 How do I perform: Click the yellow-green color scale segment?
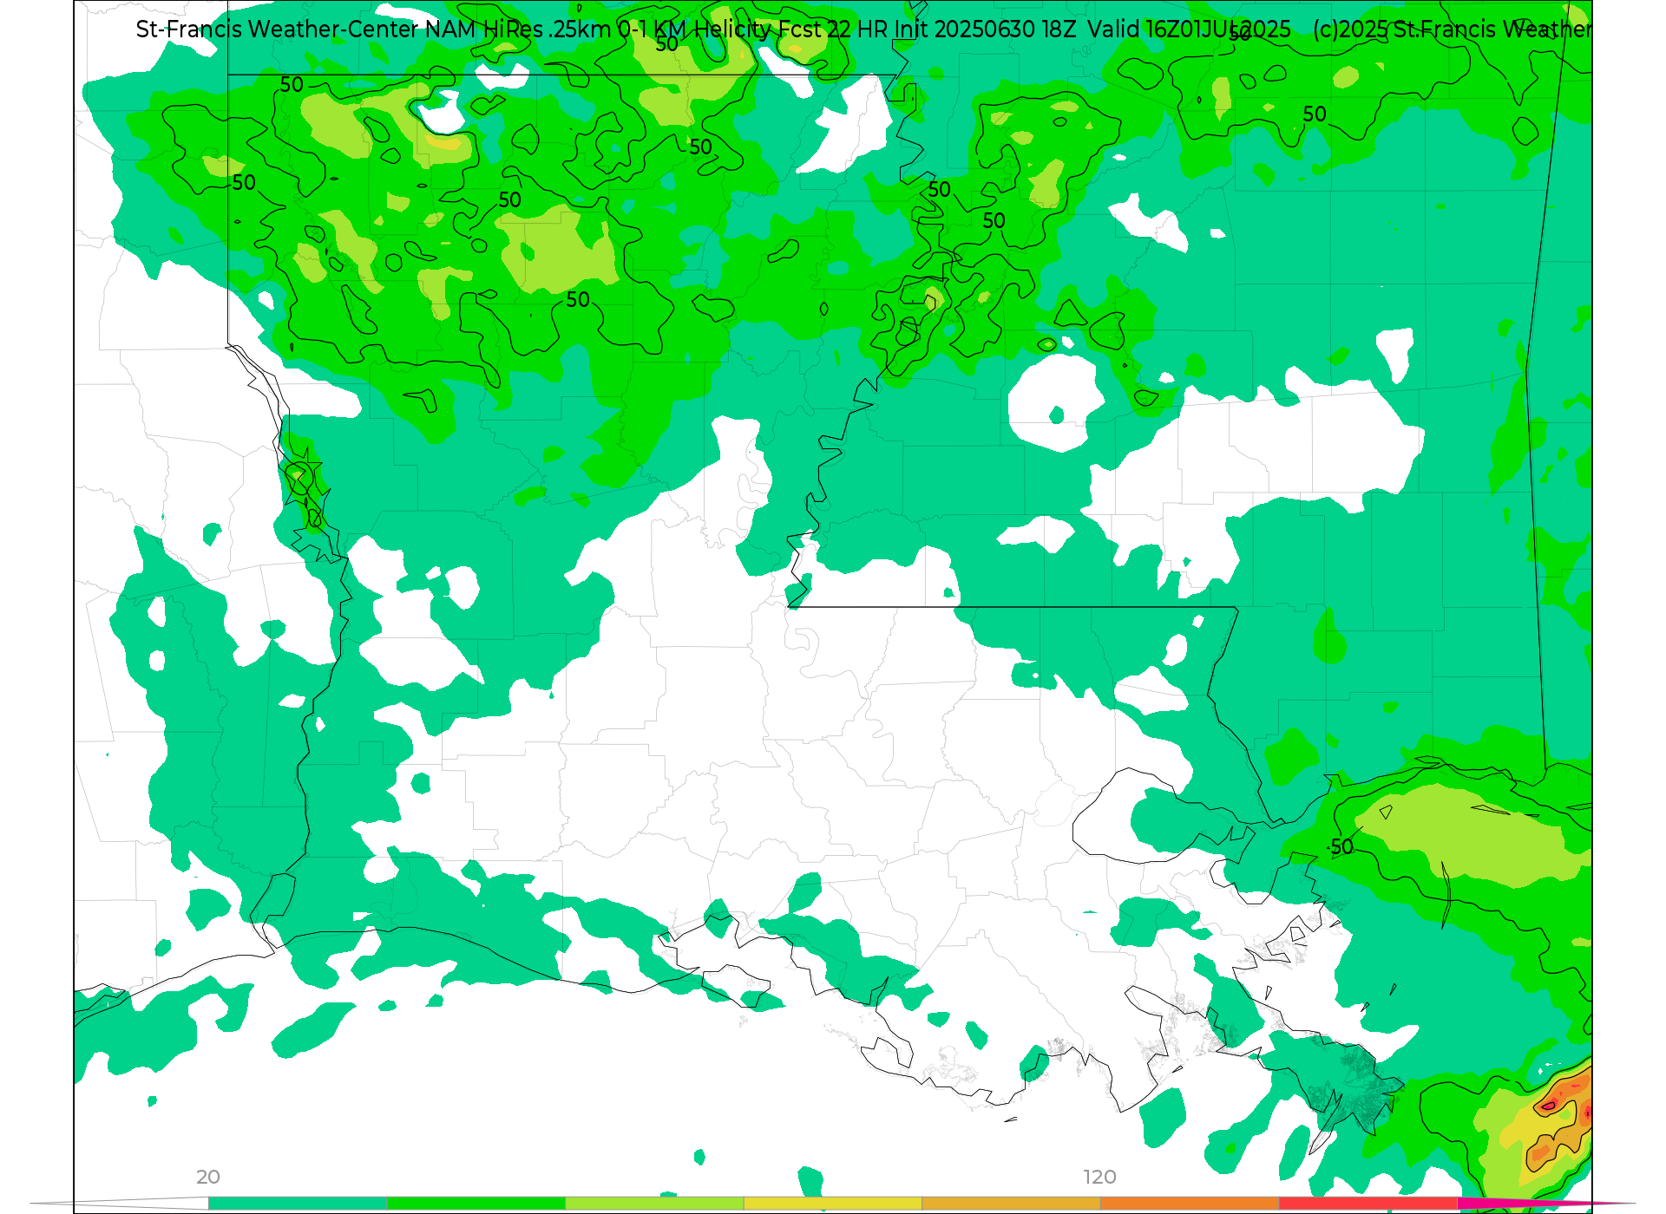654,1204
